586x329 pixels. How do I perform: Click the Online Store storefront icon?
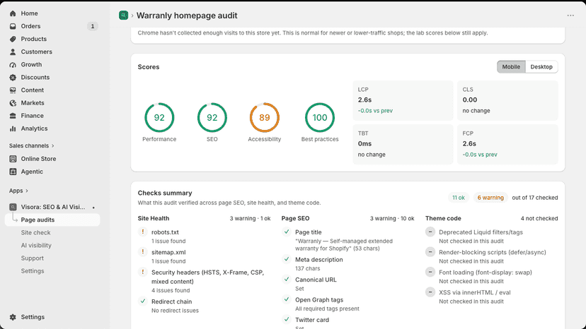click(x=13, y=159)
